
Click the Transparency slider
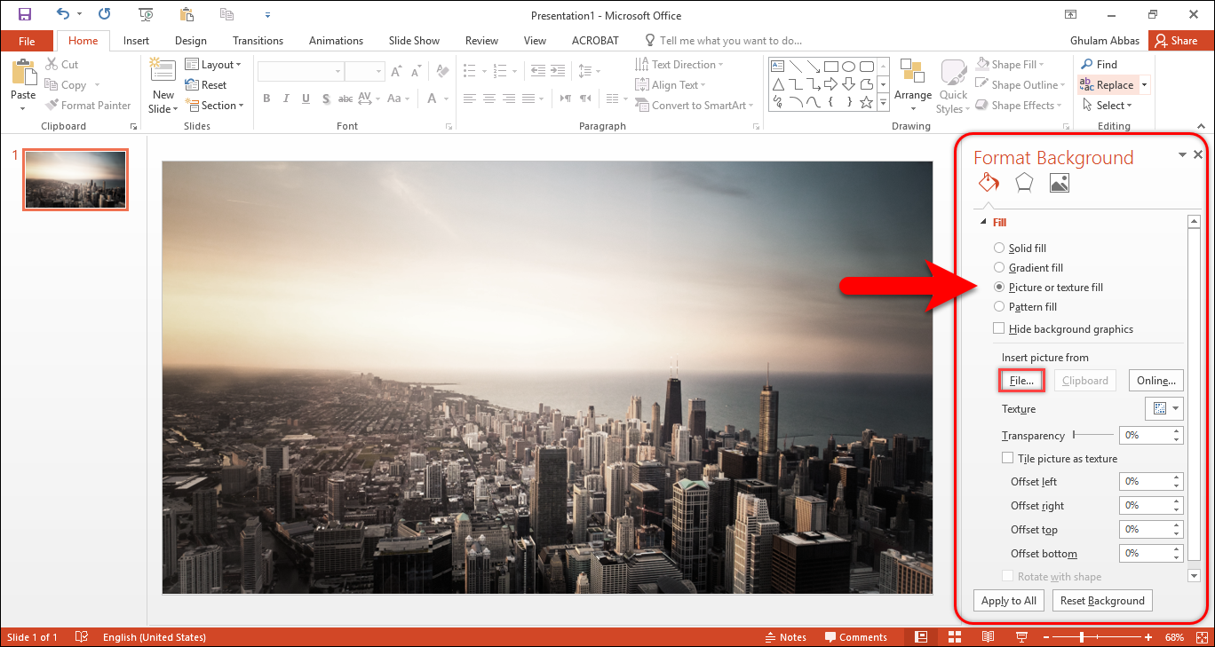[1092, 435]
